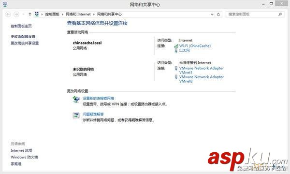Open the recent locations dropdown arrow
Screen dimensions: 290x174
[24, 14]
